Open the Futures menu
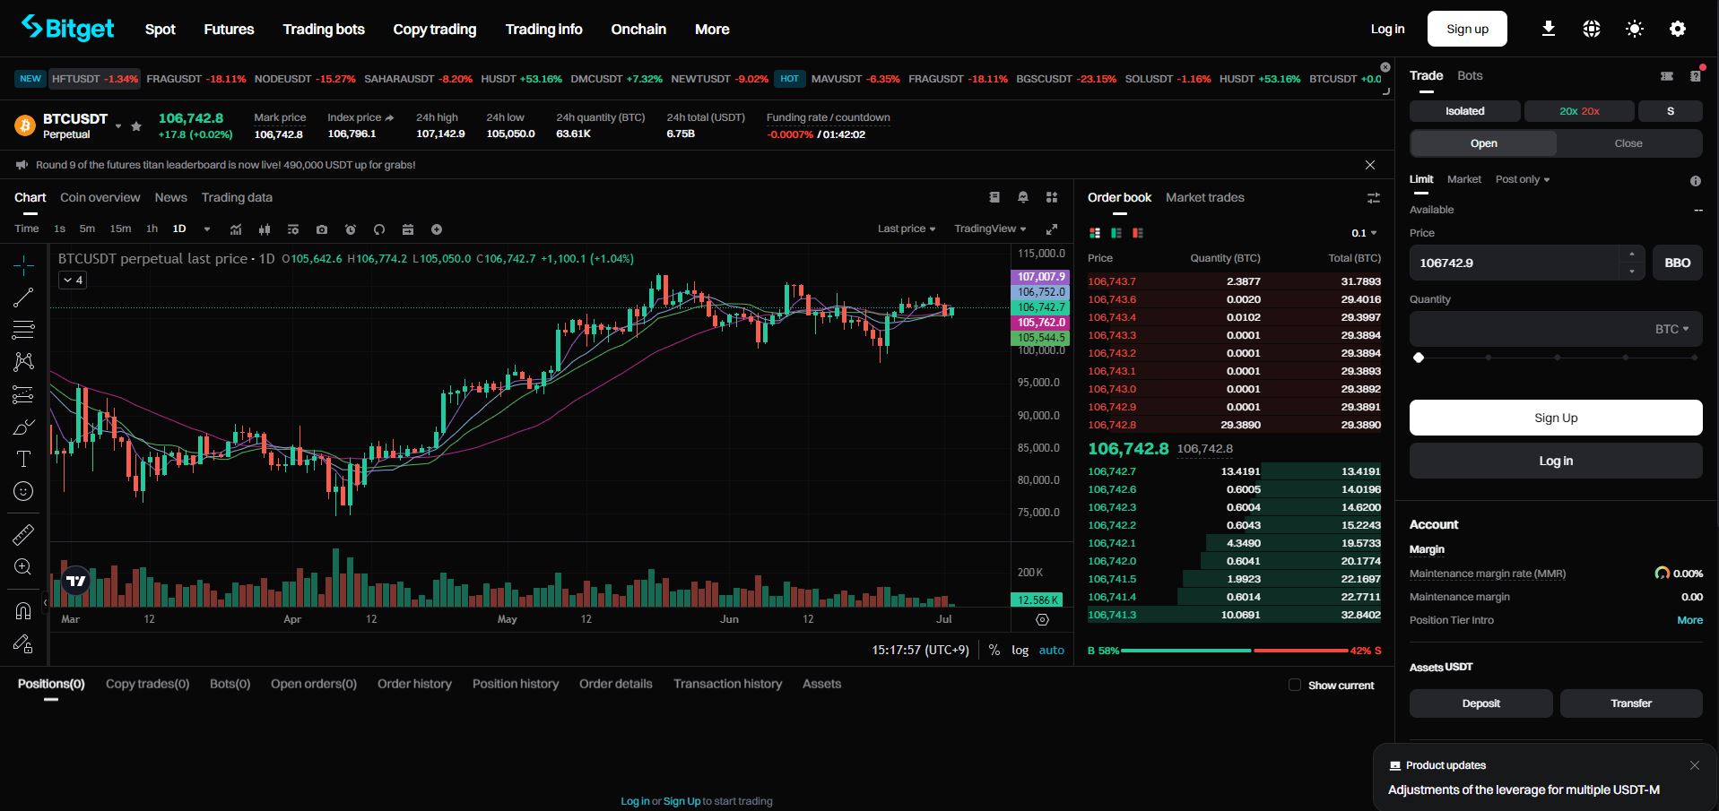1719x811 pixels. (229, 29)
